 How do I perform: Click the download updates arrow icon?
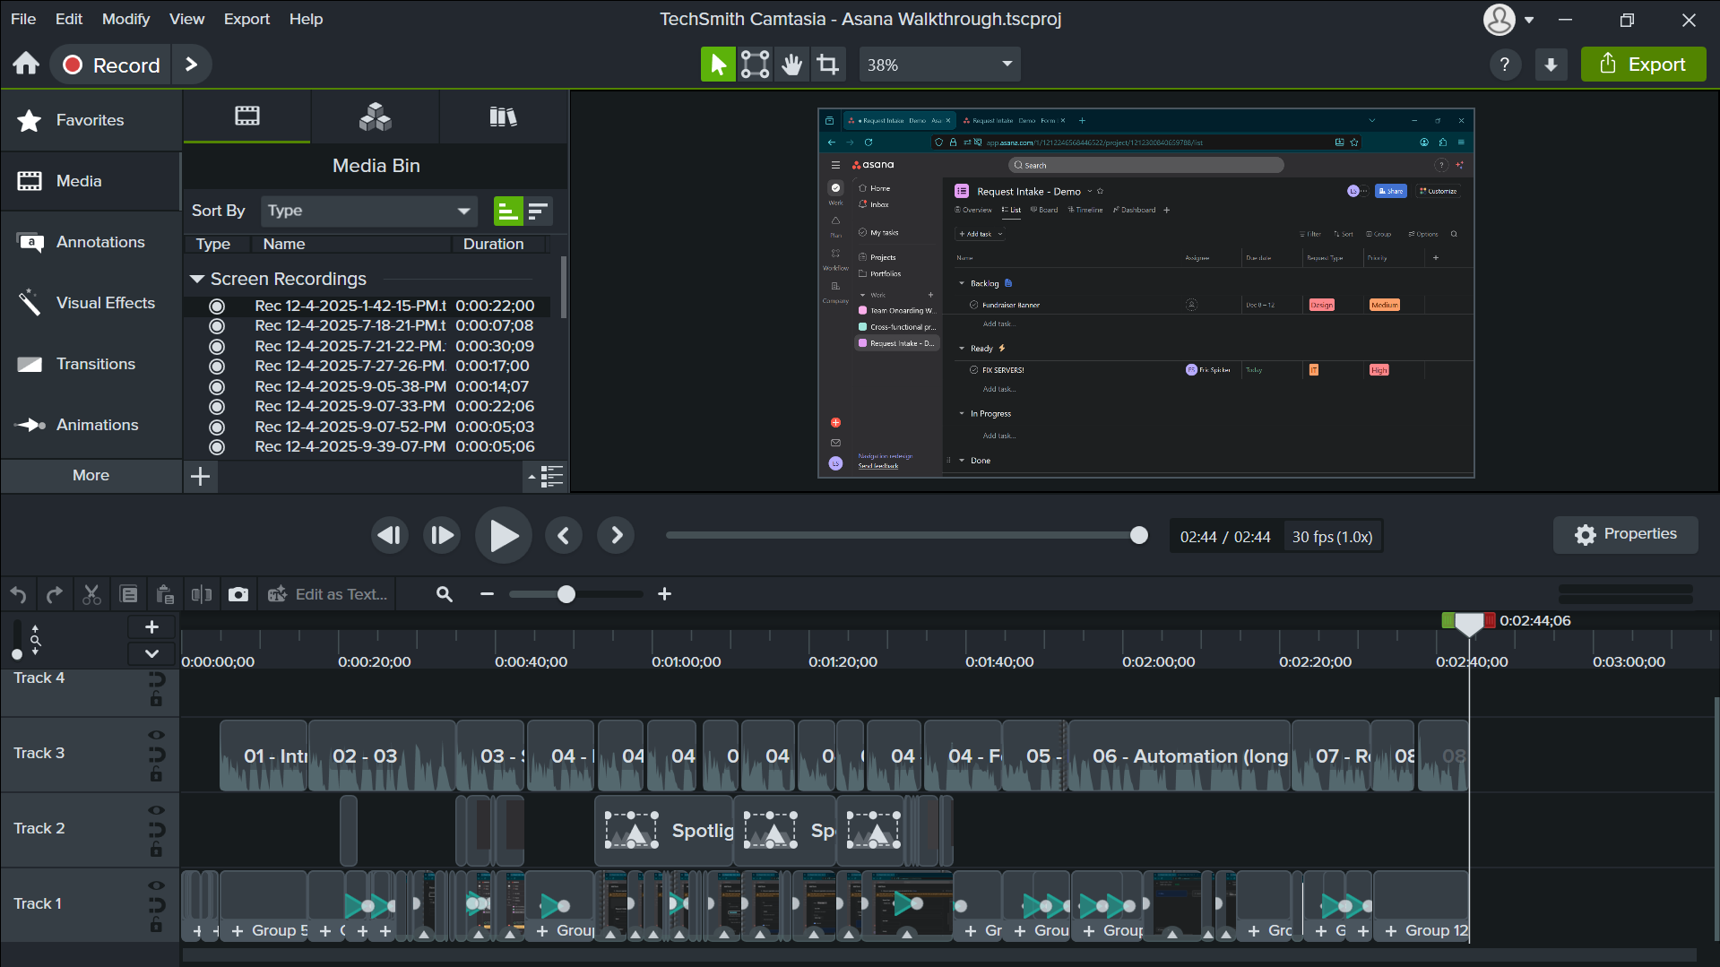(x=1551, y=65)
